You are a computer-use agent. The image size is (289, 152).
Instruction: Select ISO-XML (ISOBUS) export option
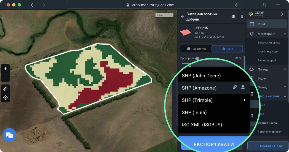[x=202, y=124]
